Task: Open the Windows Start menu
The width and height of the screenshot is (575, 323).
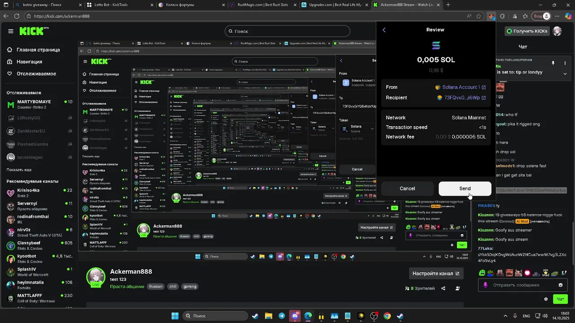Action: [175, 316]
